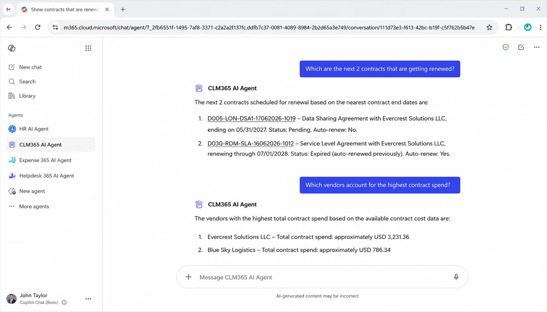Create a New agent
The width and height of the screenshot is (547, 312).
pos(51,191)
